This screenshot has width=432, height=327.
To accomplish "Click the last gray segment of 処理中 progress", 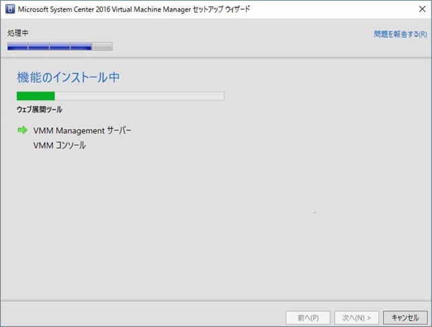I will [102, 46].
